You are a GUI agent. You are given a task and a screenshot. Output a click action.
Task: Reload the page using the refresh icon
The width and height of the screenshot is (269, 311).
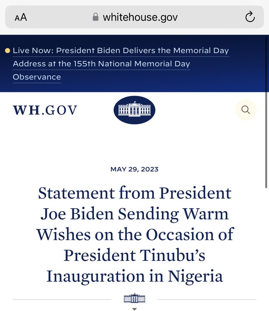point(250,17)
